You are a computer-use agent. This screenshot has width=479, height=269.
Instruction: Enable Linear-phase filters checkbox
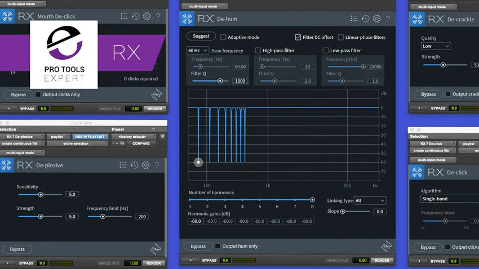click(x=340, y=37)
